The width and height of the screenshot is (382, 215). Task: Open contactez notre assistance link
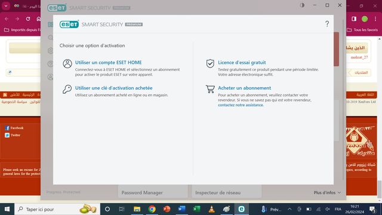click(241, 105)
